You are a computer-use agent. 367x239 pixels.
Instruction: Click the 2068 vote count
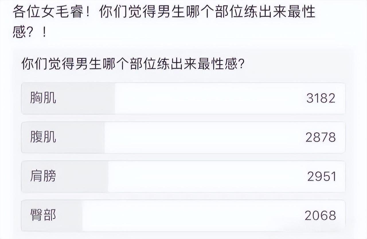click(x=320, y=216)
